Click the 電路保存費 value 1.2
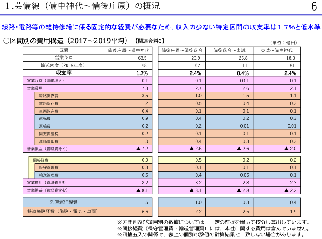The width and height of the screenshot is (322, 239). coord(145,103)
